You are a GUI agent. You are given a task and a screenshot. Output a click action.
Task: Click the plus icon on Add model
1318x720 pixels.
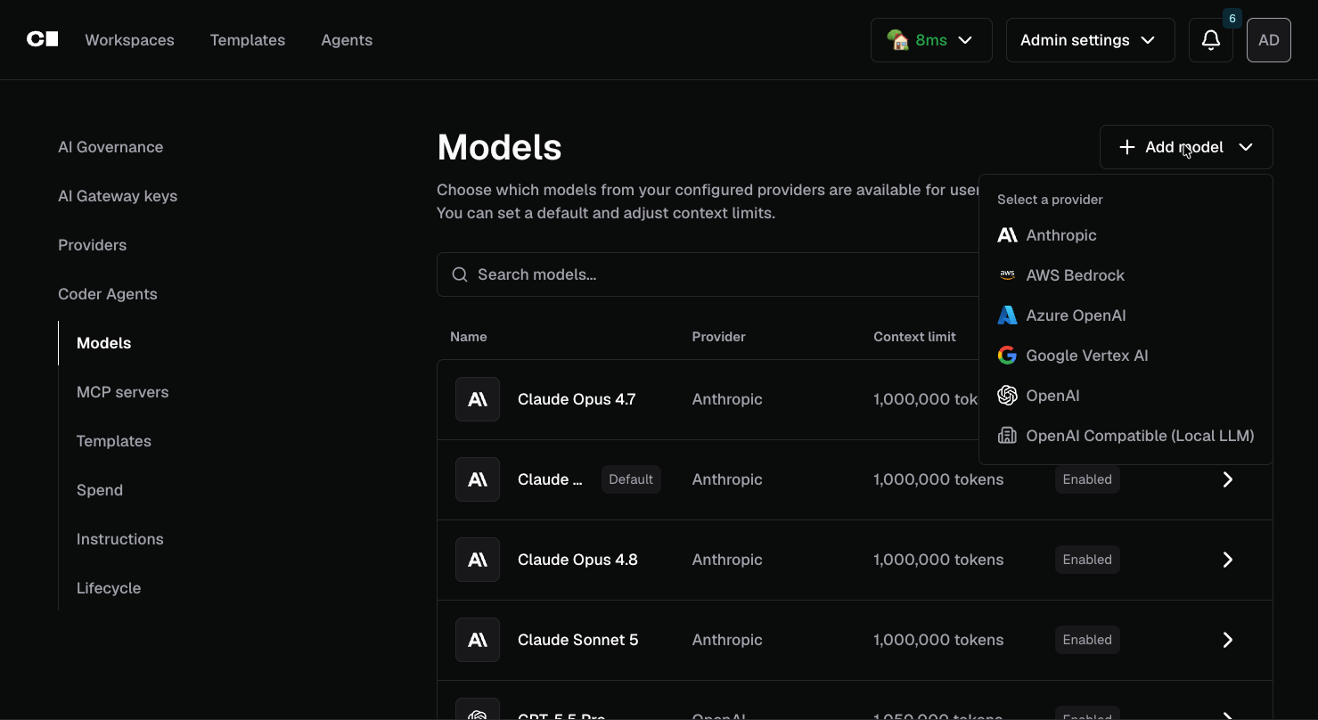(1127, 147)
